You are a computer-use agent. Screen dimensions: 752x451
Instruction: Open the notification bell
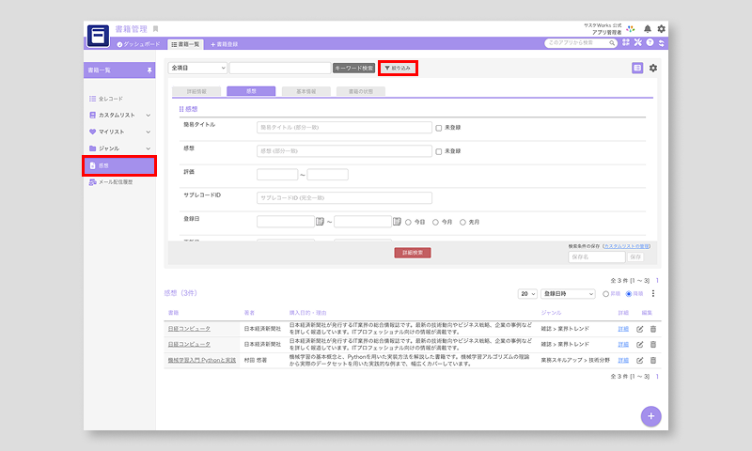pyautogui.click(x=648, y=29)
